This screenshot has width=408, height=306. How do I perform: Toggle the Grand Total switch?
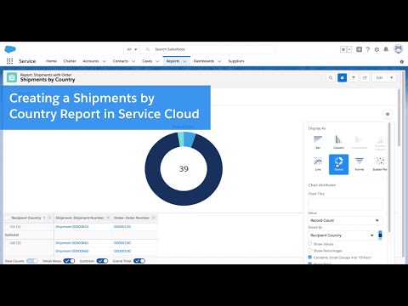pos(139,261)
